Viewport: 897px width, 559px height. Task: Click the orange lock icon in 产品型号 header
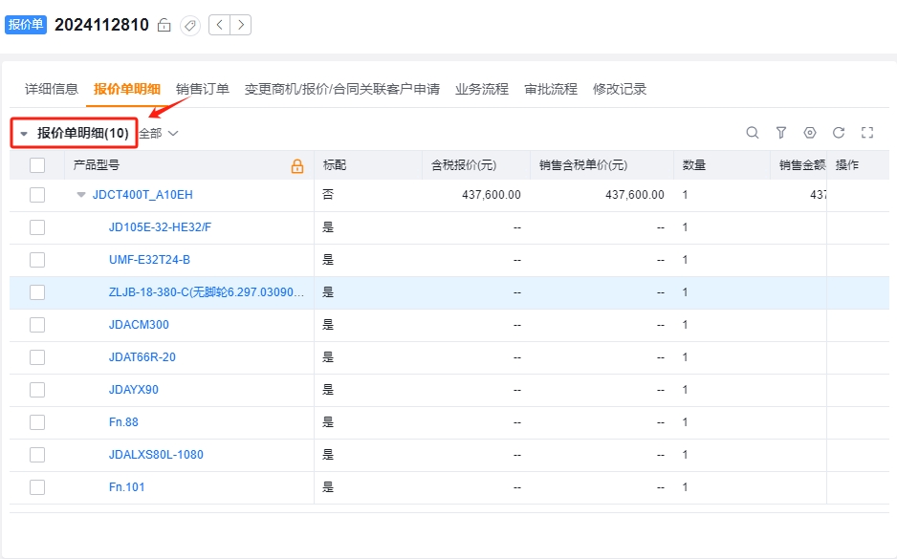pyautogui.click(x=296, y=165)
